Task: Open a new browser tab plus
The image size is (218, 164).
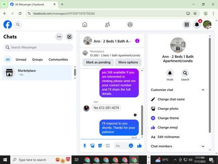Action: click(62, 4)
